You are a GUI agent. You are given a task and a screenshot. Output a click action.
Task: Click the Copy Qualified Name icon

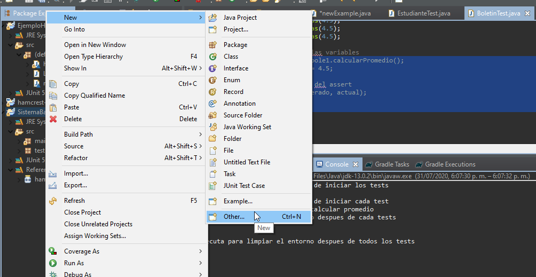pyautogui.click(x=53, y=96)
